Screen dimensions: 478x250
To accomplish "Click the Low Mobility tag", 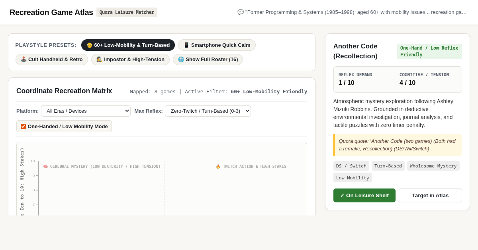I will click(353, 178).
